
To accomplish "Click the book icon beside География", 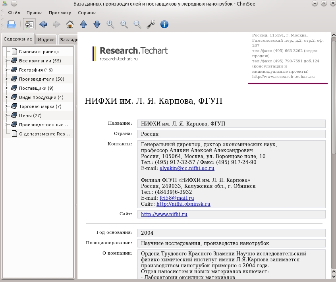I will (14, 70).
